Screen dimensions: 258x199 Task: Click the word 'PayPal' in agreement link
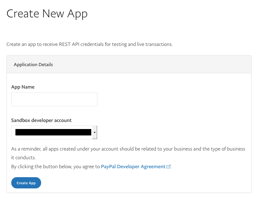(109, 167)
